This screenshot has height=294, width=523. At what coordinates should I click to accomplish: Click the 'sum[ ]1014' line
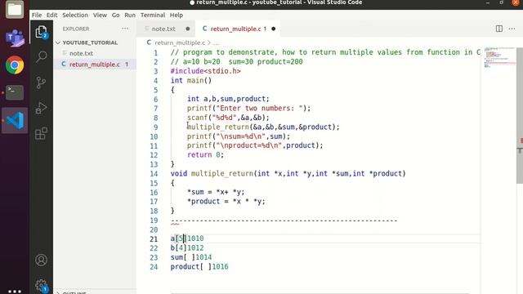(190, 257)
